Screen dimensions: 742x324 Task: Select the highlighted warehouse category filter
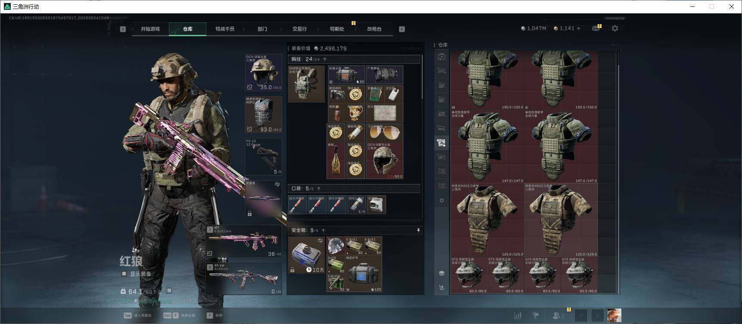point(441,143)
